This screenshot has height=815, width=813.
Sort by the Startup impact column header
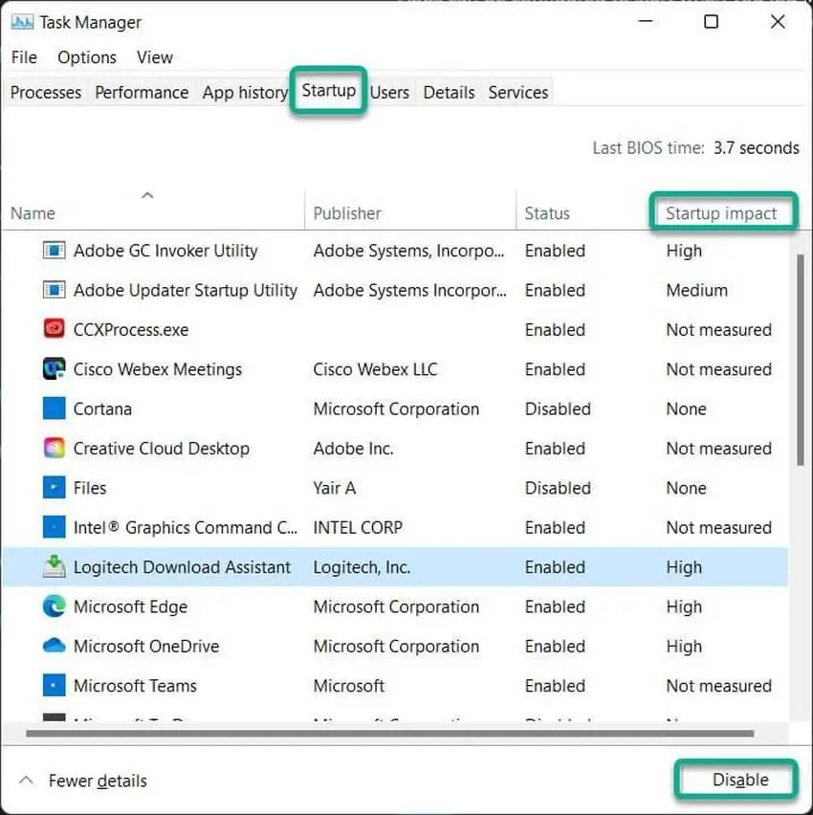721,213
